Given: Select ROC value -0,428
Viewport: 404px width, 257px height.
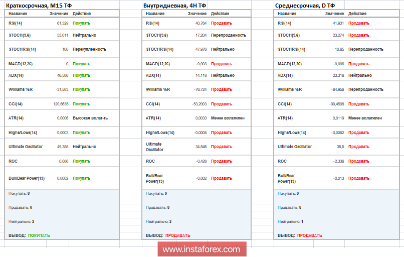Looking at the screenshot, I should coord(201,161).
